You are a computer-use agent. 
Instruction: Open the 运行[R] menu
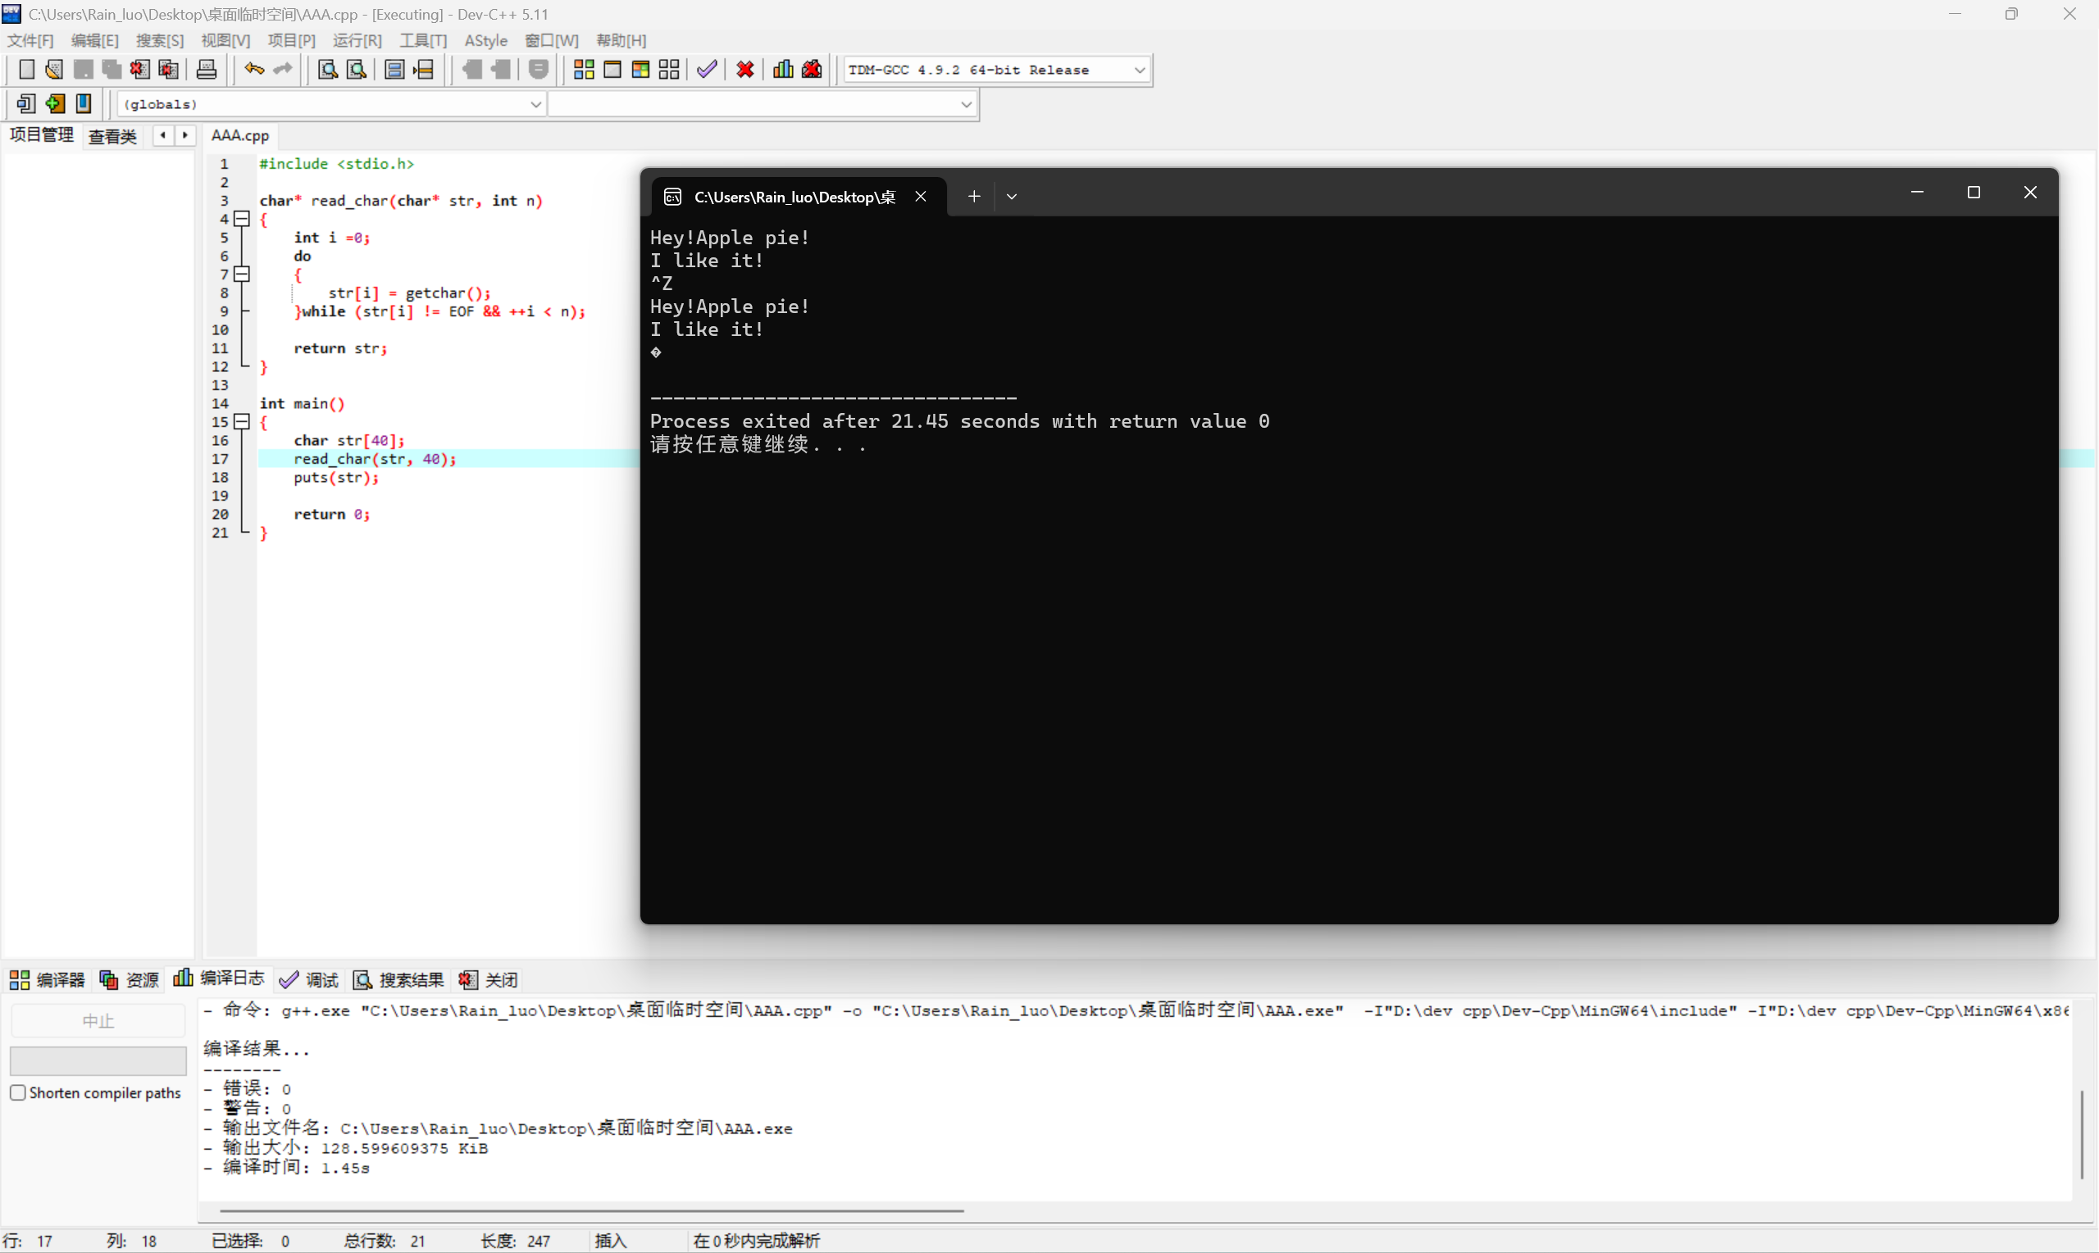click(357, 40)
